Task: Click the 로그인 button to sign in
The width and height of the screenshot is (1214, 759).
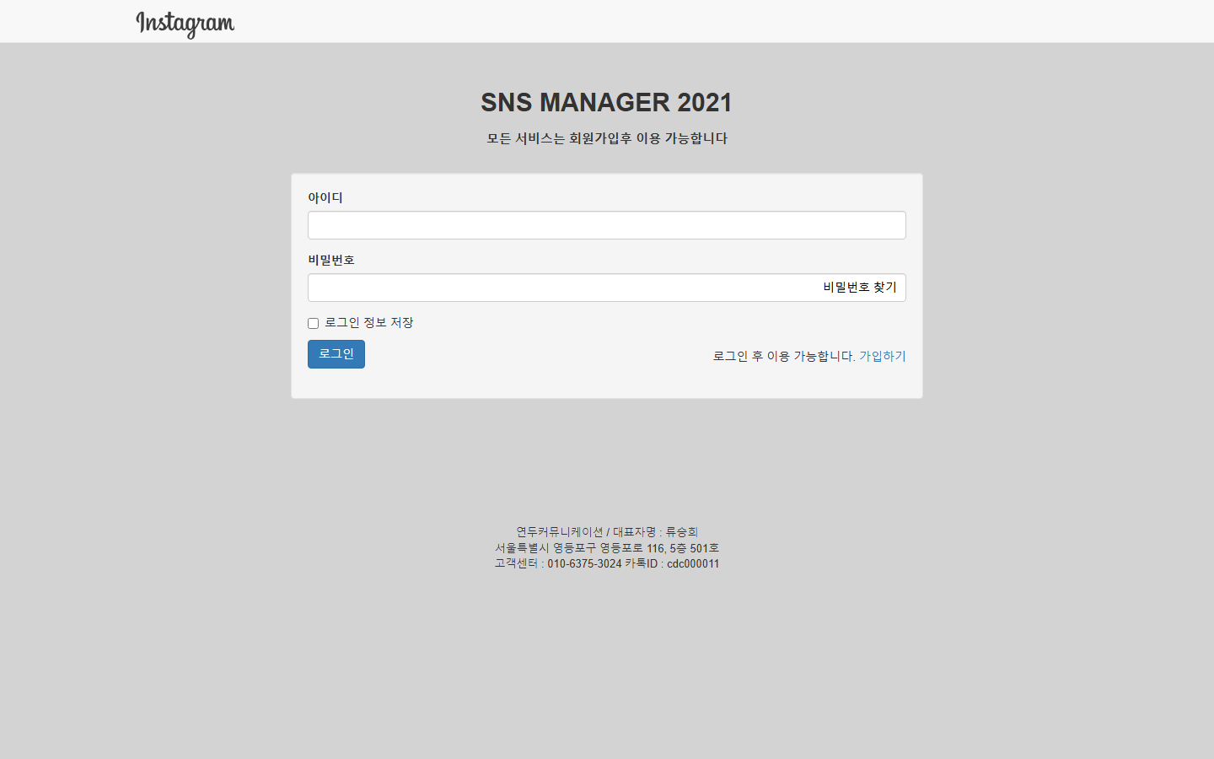Action: click(336, 354)
